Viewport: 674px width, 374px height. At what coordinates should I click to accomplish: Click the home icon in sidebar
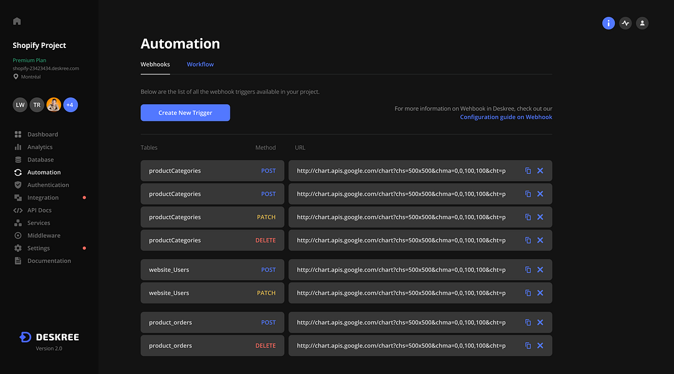17,21
